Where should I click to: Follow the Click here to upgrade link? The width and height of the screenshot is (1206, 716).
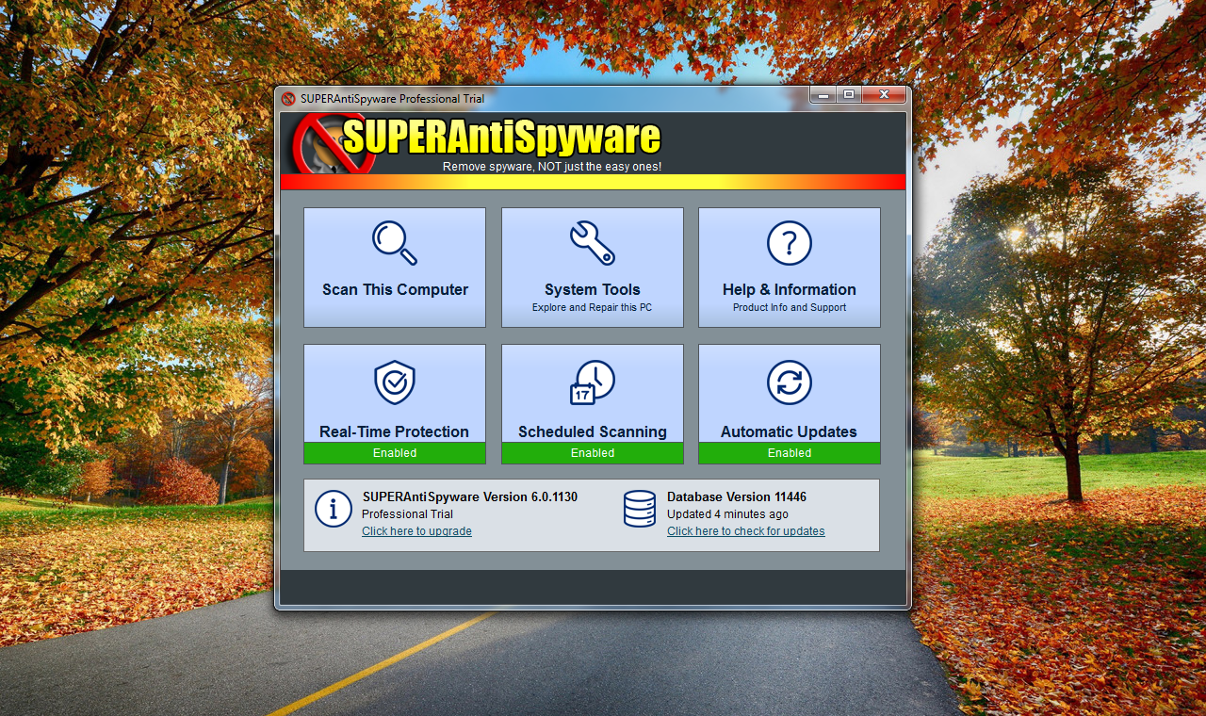click(x=416, y=531)
